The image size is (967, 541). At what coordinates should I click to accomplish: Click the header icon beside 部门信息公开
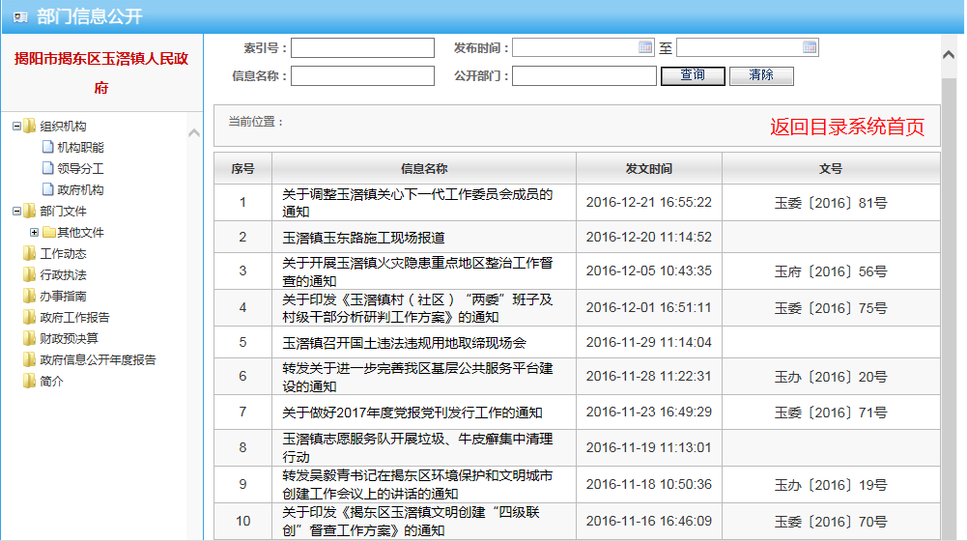tap(20, 16)
